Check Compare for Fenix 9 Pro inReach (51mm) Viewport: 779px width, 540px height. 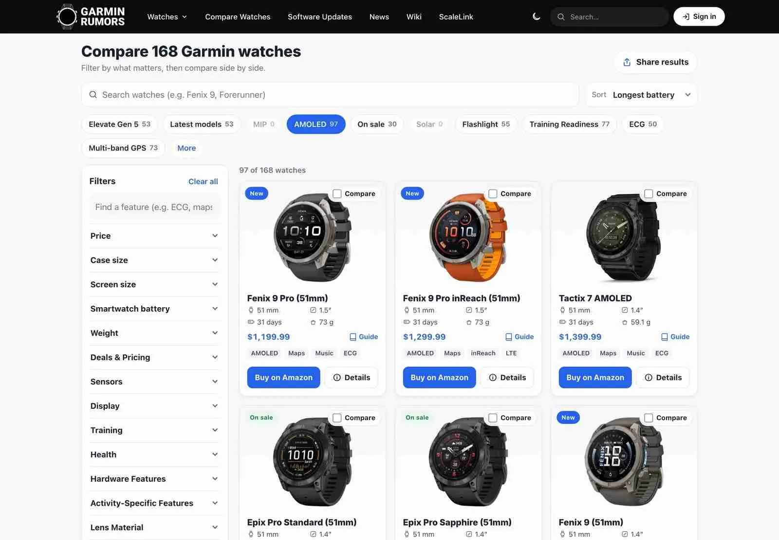pyautogui.click(x=493, y=194)
